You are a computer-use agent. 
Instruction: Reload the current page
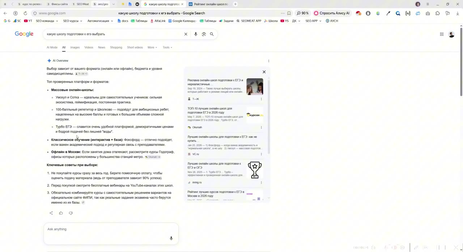[25, 13]
